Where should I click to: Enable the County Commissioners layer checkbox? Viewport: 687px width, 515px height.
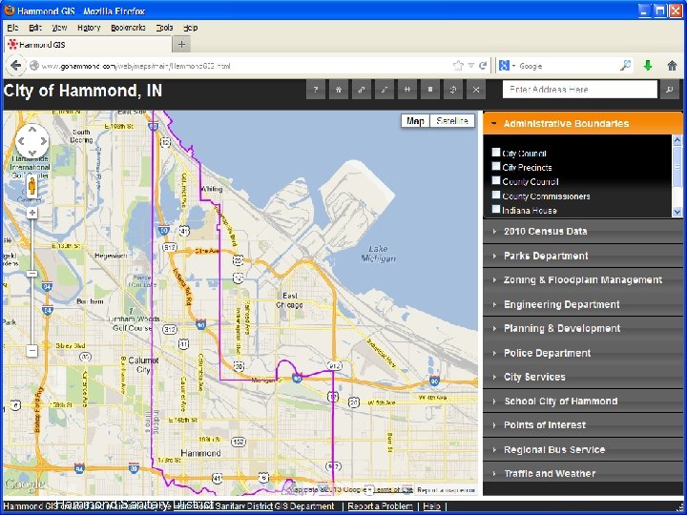coord(496,195)
